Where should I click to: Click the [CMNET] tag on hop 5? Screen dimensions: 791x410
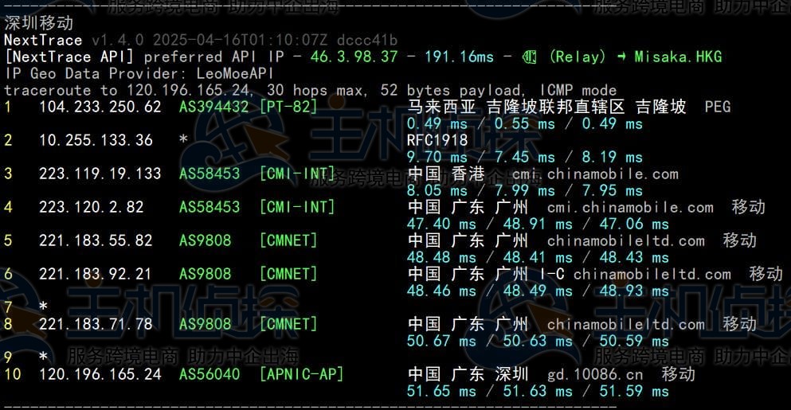click(288, 240)
